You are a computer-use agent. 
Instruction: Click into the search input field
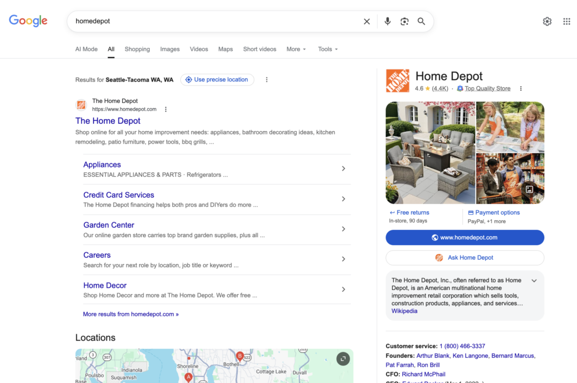[x=214, y=21]
